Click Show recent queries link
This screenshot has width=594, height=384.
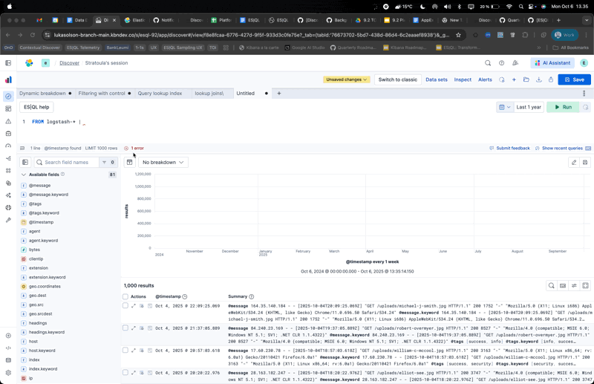pos(559,149)
